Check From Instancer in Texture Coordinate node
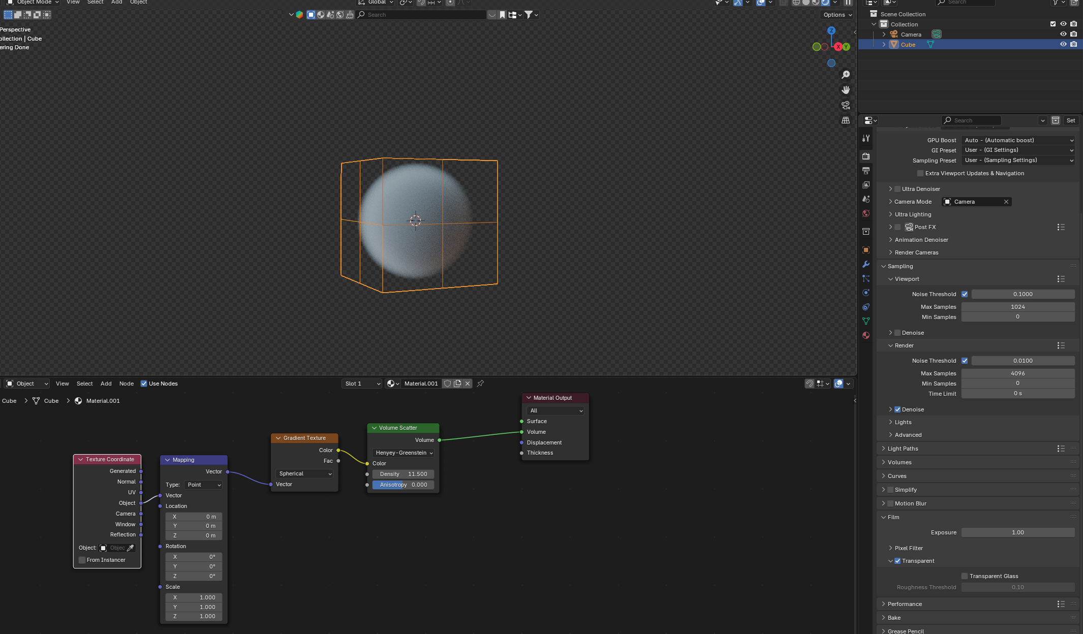1083x634 pixels. click(82, 560)
